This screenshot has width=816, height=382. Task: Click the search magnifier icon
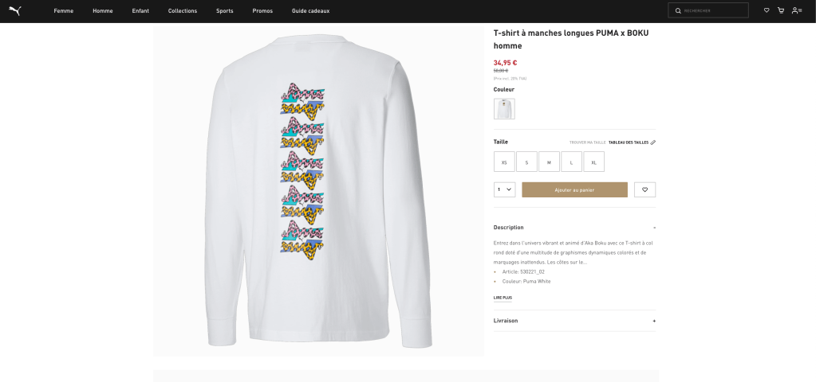tap(678, 10)
